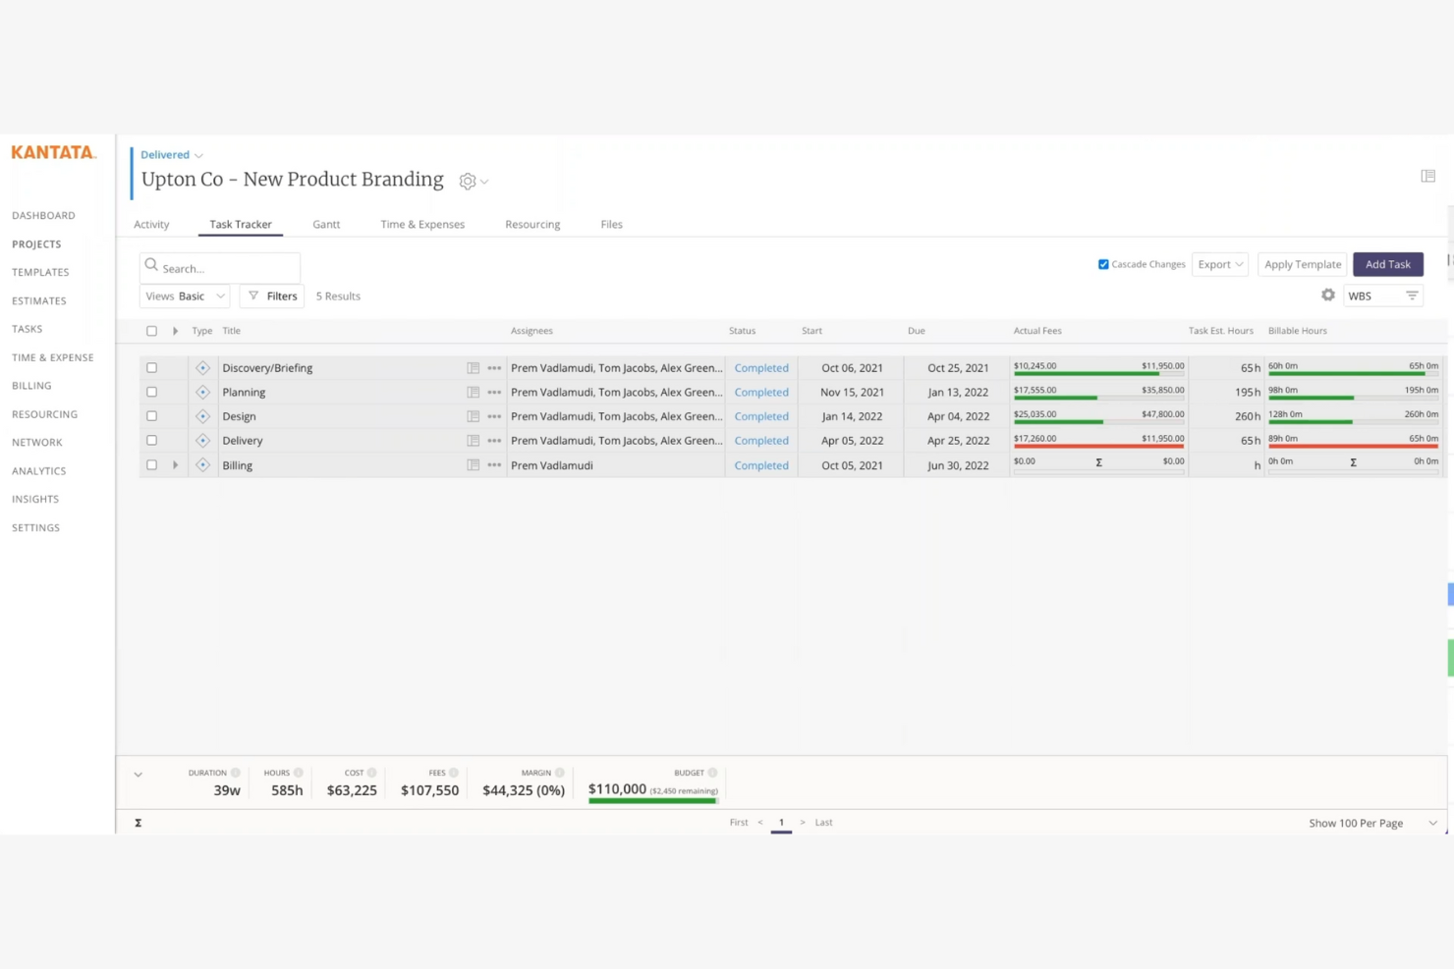Disable the Cascade Changes checkbox
This screenshot has height=969, width=1454.
[x=1103, y=264]
